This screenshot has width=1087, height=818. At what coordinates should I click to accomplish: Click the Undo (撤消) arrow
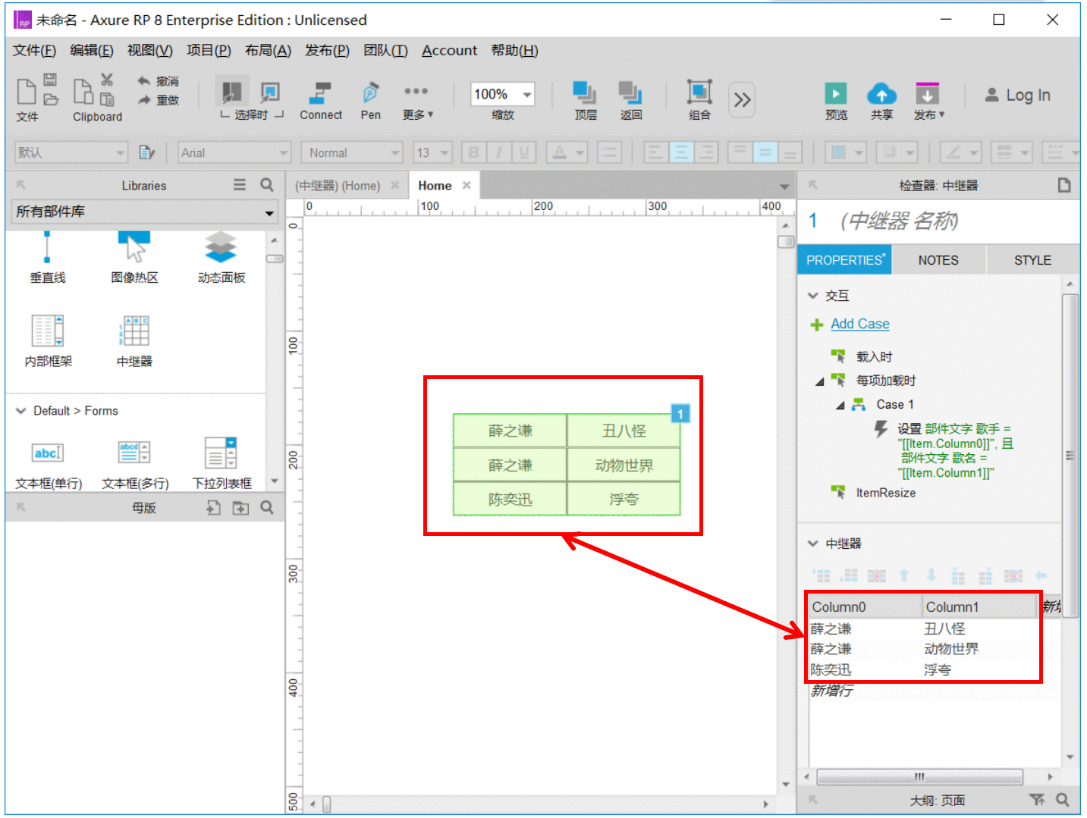[144, 80]
